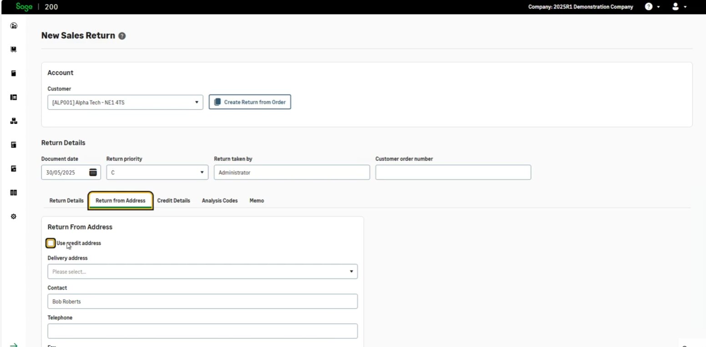706x347 pixels.
Task: Click into the Telephone input field
Action: (202, 331)
